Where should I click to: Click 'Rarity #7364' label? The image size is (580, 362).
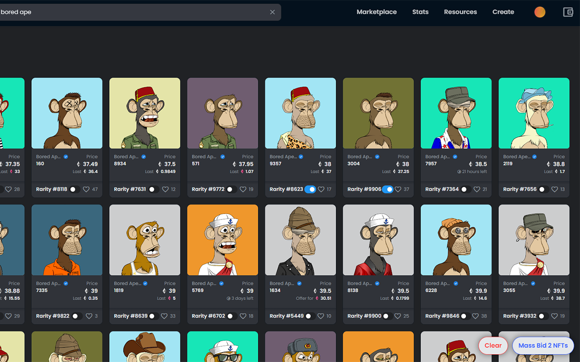tap(442, 189)
